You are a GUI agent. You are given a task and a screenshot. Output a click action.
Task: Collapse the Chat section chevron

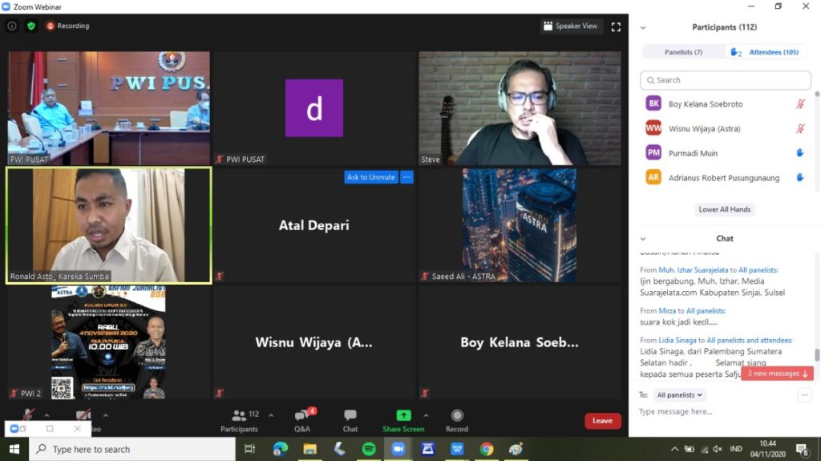[x=643, y=239]
